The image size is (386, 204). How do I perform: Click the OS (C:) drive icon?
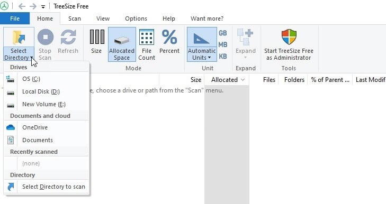pyautogui.click(x=11, y=79)
